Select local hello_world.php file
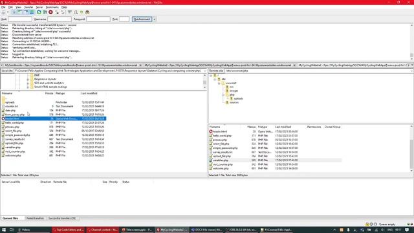This screenshot has height=233, width=414. click(x=14, y=122)
